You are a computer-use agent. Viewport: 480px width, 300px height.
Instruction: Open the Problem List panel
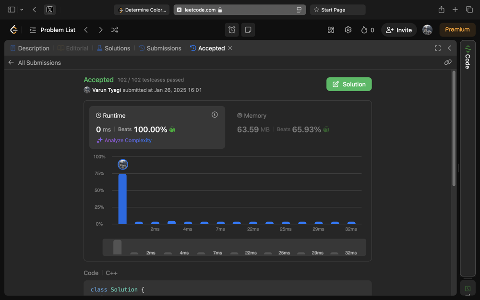[x=52, y=30]
